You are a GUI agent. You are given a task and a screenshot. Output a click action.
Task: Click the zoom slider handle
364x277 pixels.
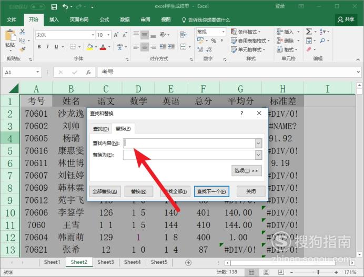[318, 272]
